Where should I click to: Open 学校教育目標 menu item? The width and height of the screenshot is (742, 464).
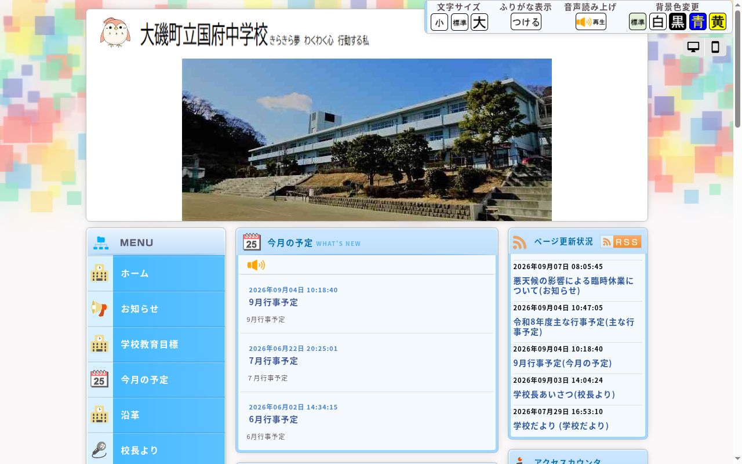156,344
